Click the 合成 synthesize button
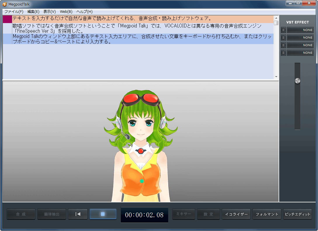The image size is (318, 231). tap(21, 214)
